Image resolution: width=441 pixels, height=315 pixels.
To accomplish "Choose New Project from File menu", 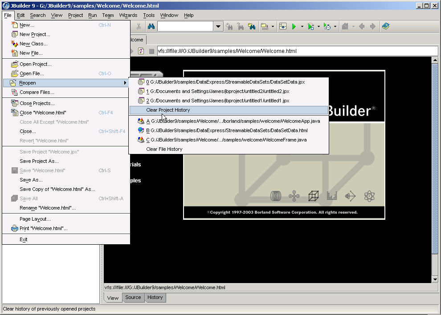I will coord(35,34).
